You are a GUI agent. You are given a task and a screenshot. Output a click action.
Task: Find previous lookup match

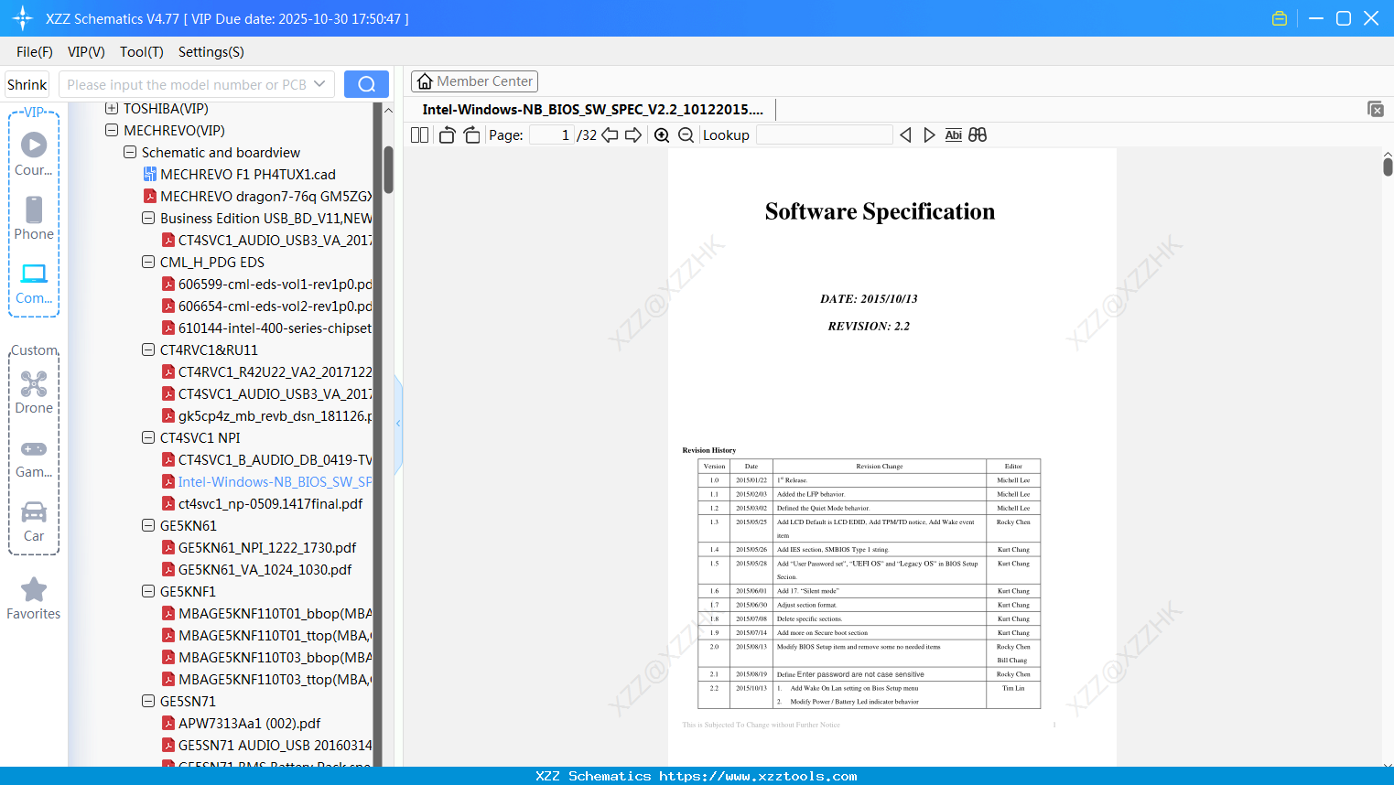point(905,135)
